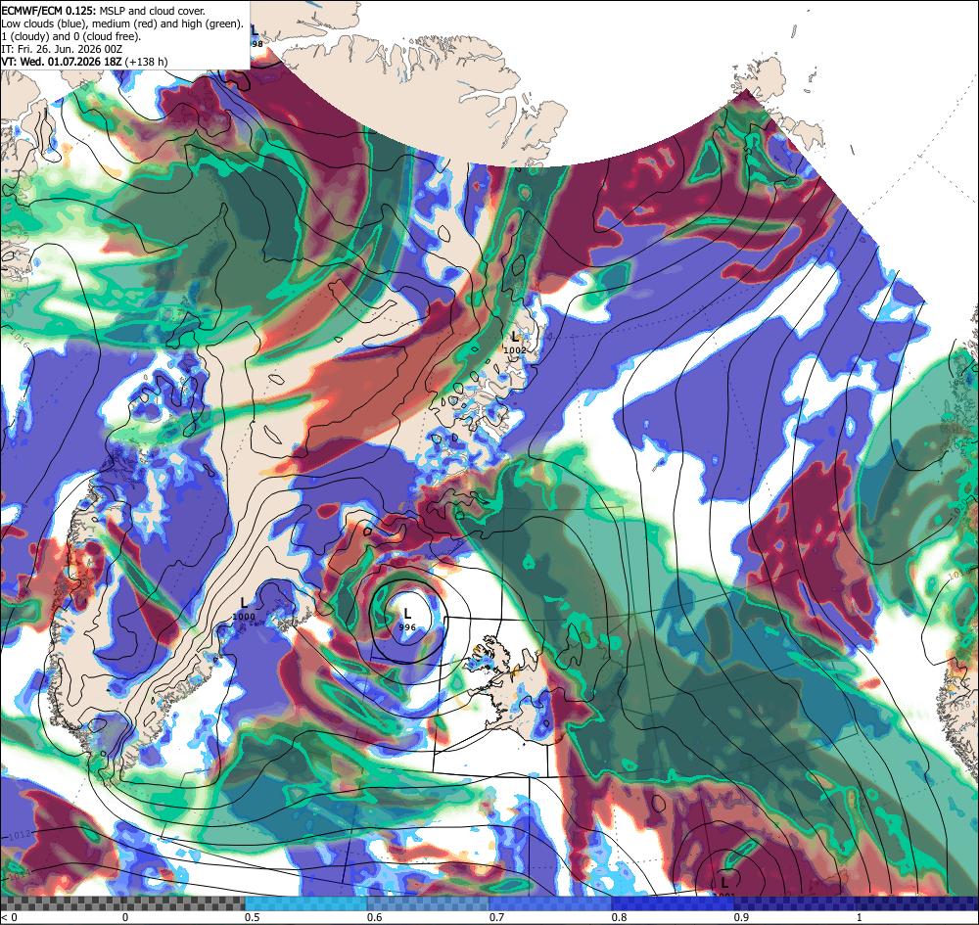Viewport: 979px width, 925px height.
Task: Click the low, medium and high clouds legend text
Action: (122, 23)
